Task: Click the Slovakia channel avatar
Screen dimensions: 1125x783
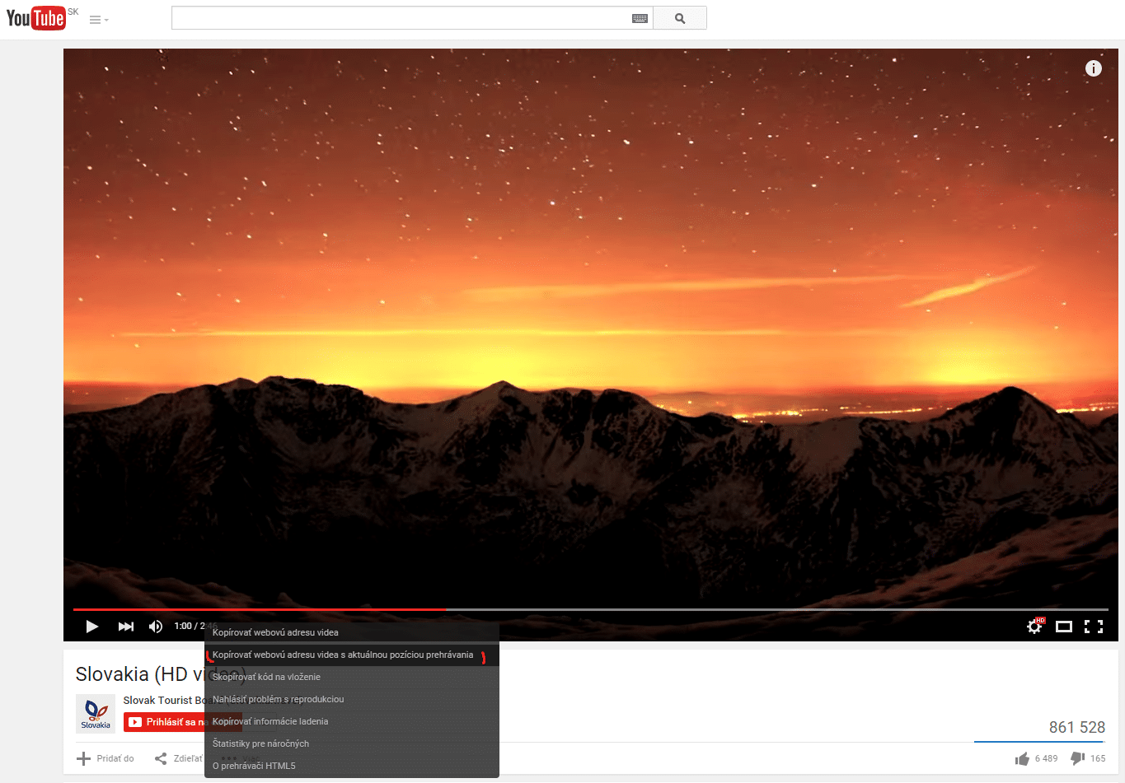Action: point(96,714)
